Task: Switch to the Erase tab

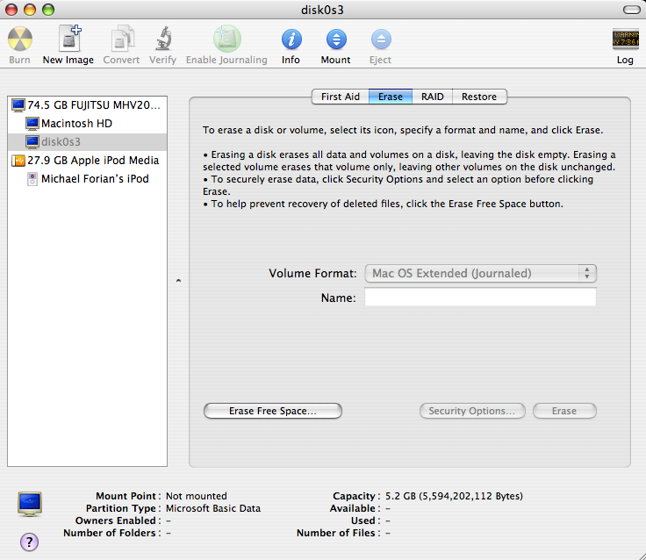Action: pyautogui.click(x=391, y=97)
